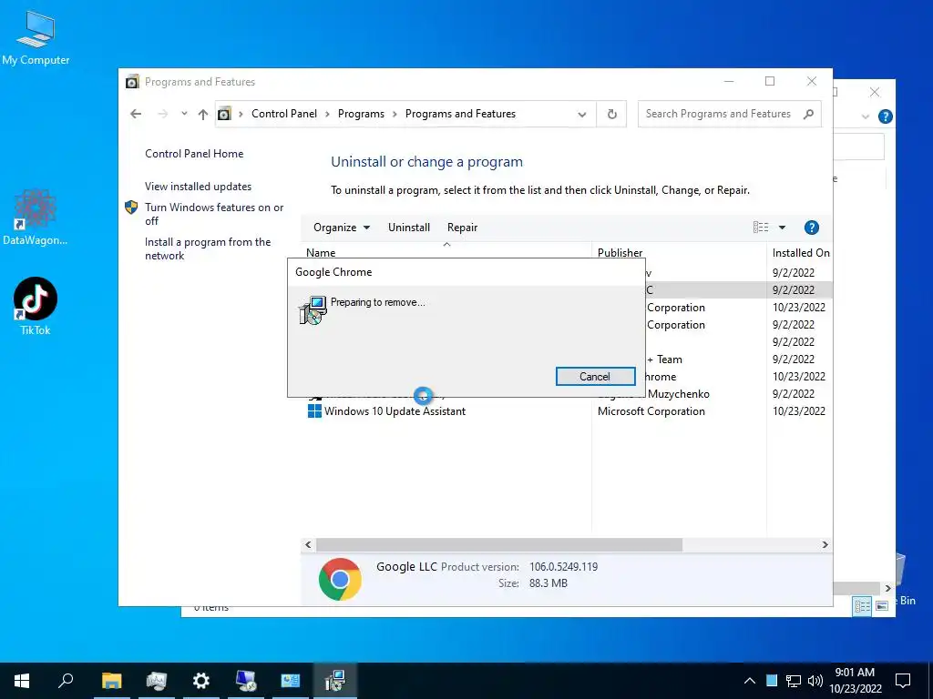
Task: Click the Windows 10 Update Assistant program icon
Action: click(x=314, y=410)
